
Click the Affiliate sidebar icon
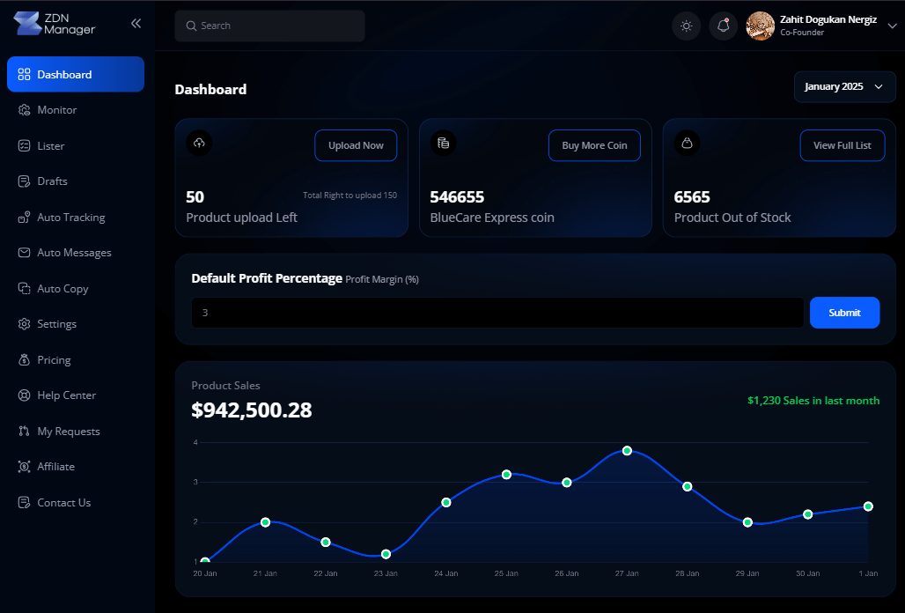[x=25, y=467]
